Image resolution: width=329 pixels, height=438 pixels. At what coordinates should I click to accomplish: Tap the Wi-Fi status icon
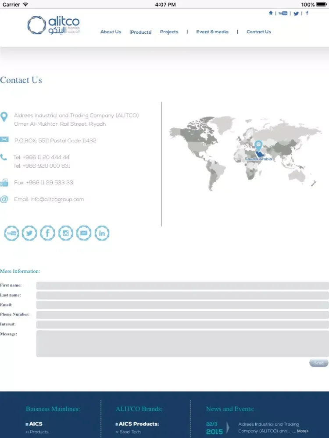[x=25, y=4]
